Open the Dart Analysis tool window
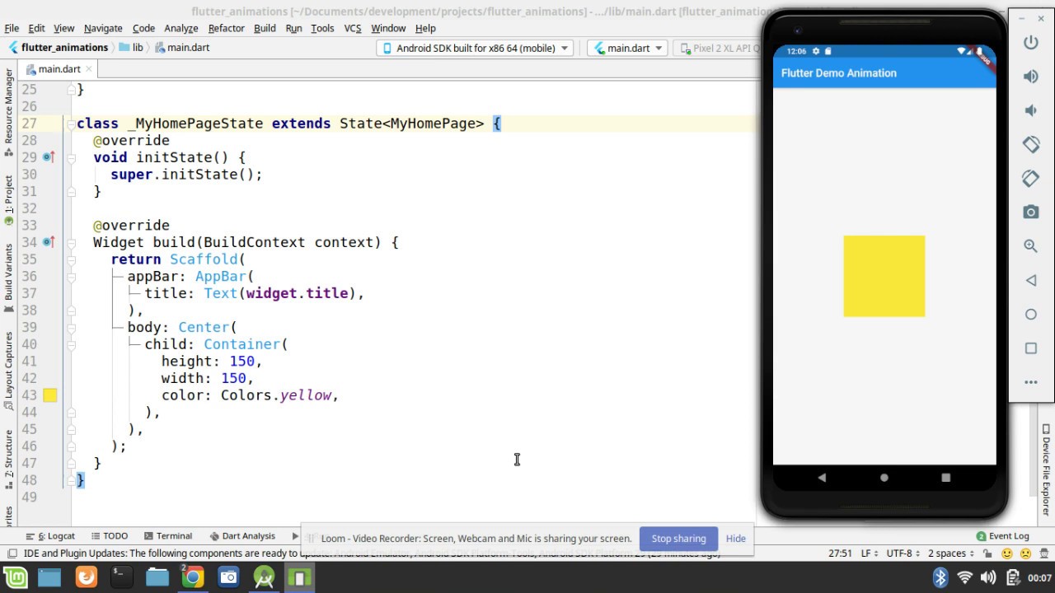Screen dimensions: 1055x593 242,536
